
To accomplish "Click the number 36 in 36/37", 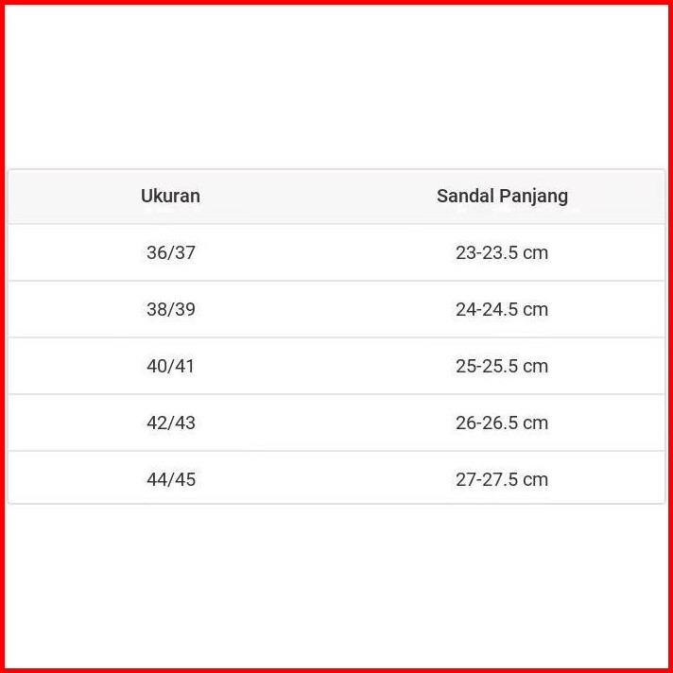I will coord(156,253).
